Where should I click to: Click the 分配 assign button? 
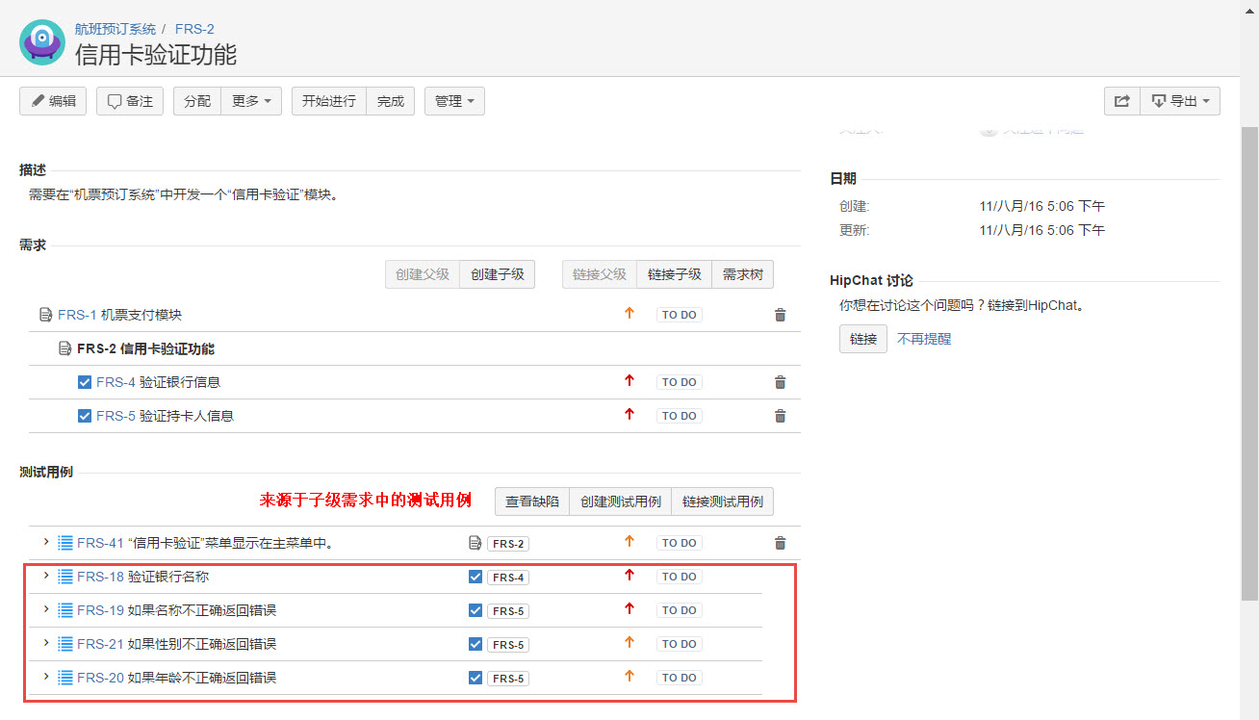197,101
